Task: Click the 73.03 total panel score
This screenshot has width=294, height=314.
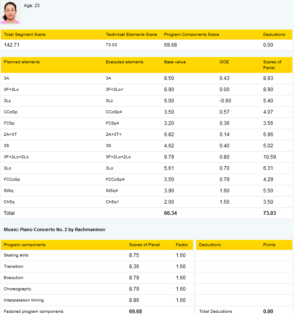Action: click(269, 213)
